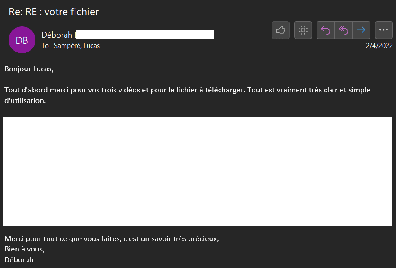Like this message with the thumbs-up icon
The image size is (396, 268).
coord(281,30)
